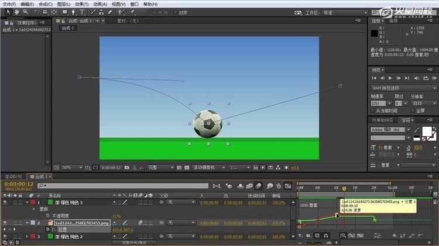Select the Type text tool
This screenshot has height=246, width=439.
pos(82,12)
